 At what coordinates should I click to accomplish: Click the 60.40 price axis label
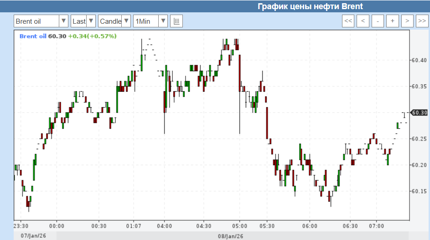pyautogui.click(x=418, y=60)
